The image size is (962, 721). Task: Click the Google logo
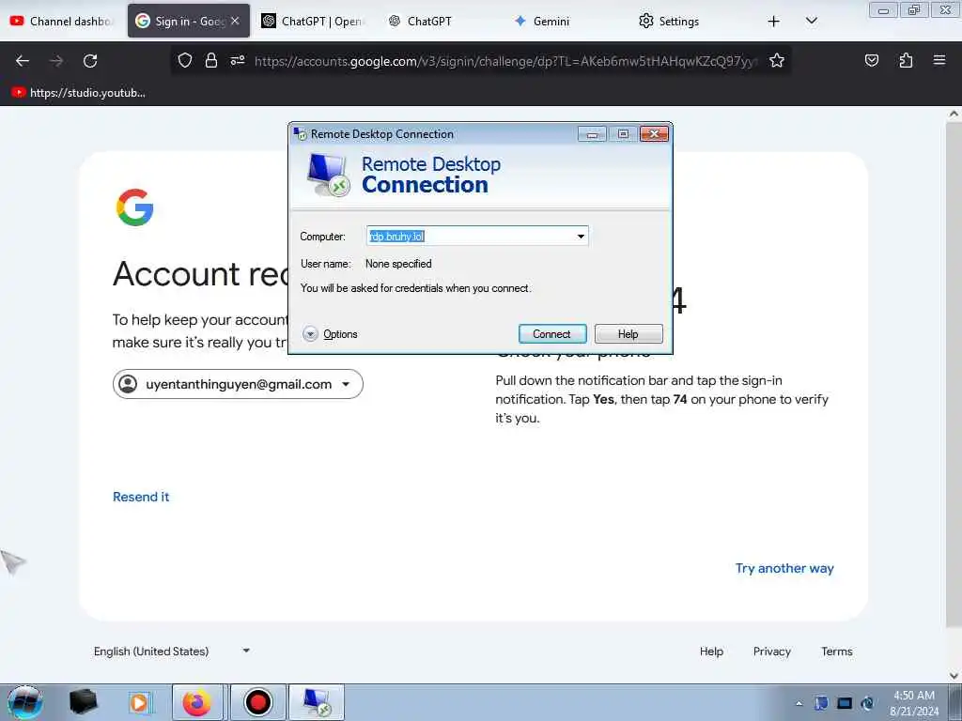click(134, 207)
